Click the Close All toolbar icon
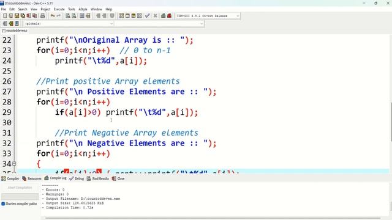392x220 pixels. [x=35, y=16]
